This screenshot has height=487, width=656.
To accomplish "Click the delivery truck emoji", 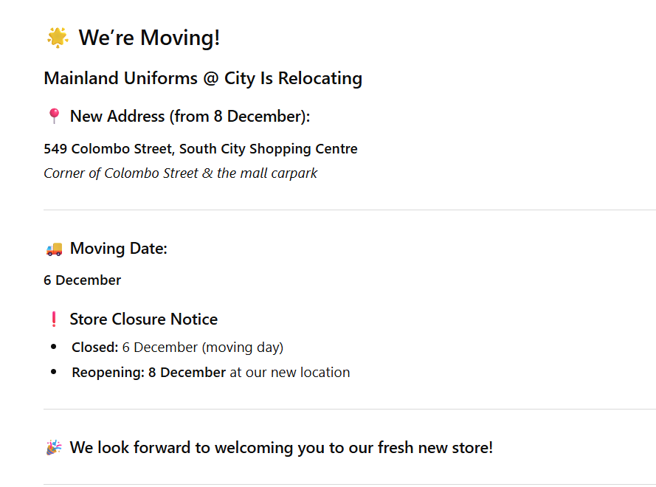I will coord(54,249).
